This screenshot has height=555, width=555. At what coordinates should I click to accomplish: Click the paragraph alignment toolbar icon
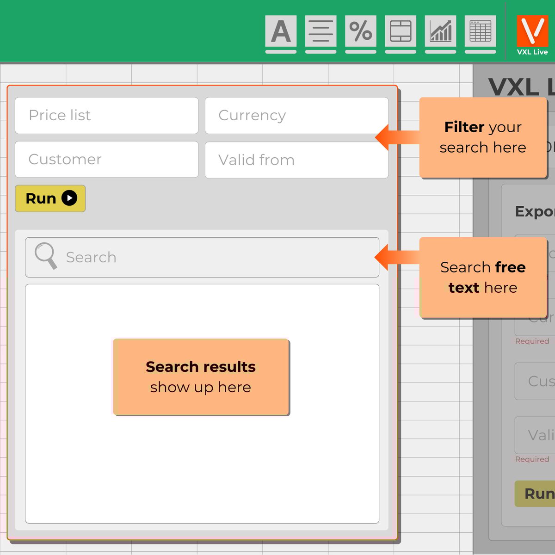[x=321, y=32]
